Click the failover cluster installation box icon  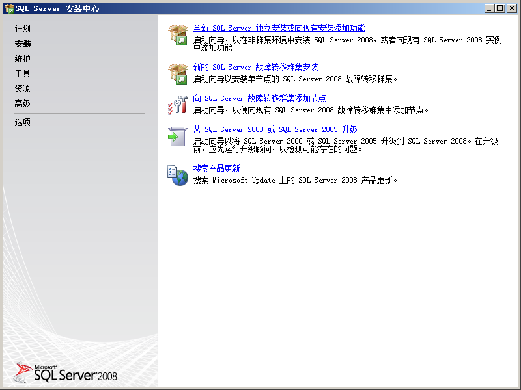(178, 73)
